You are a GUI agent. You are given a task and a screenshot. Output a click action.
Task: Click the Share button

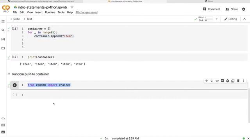coord(232,9)
